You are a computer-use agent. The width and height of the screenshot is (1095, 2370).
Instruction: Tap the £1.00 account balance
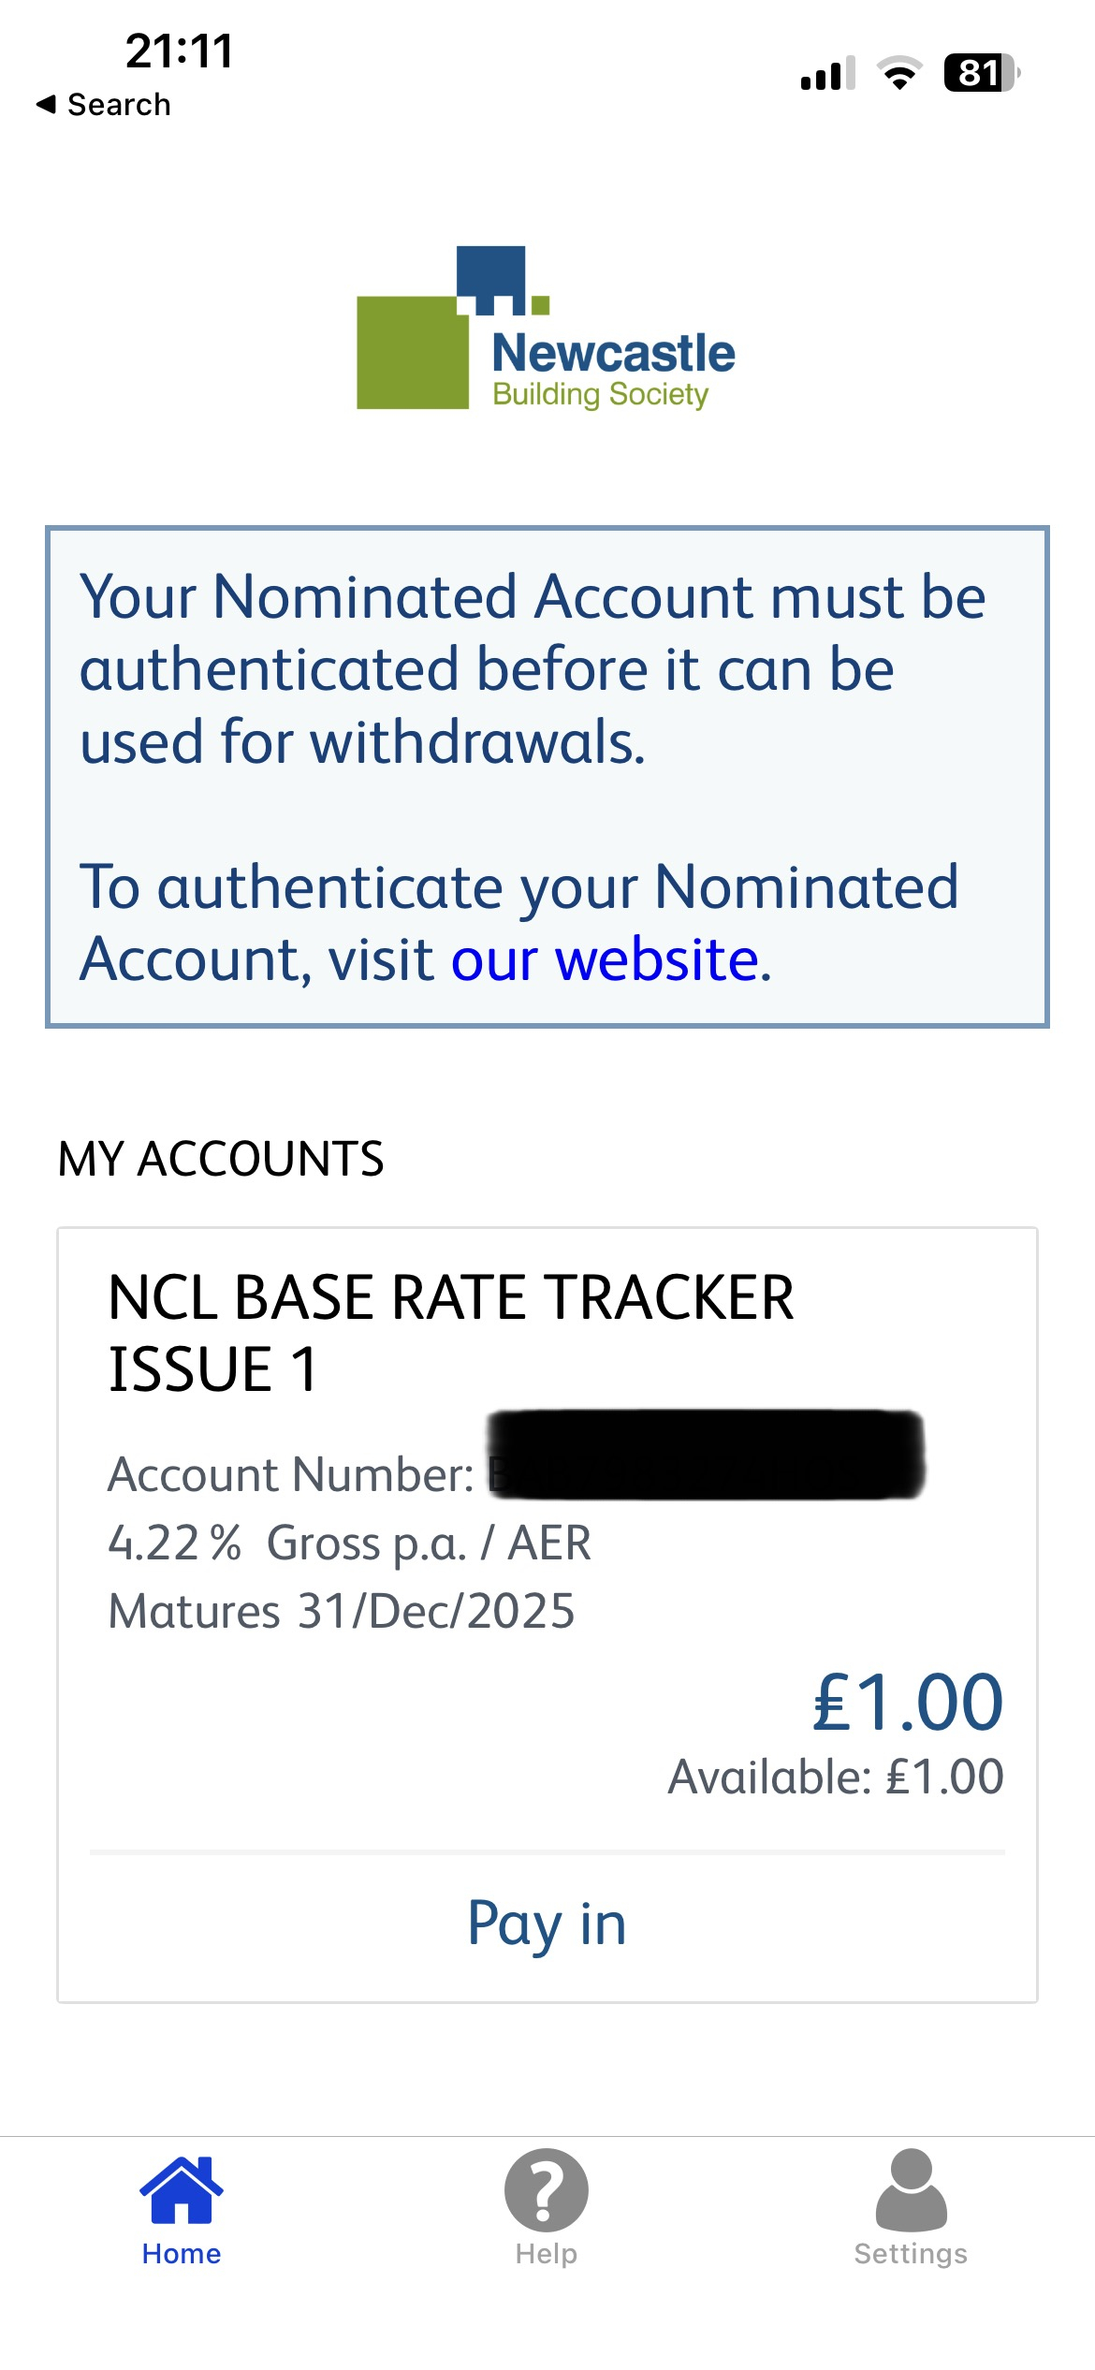908,1702
